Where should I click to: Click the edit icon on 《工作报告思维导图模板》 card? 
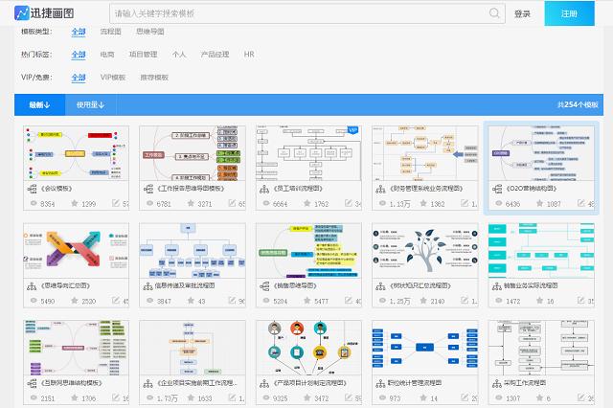coord(232,203)
